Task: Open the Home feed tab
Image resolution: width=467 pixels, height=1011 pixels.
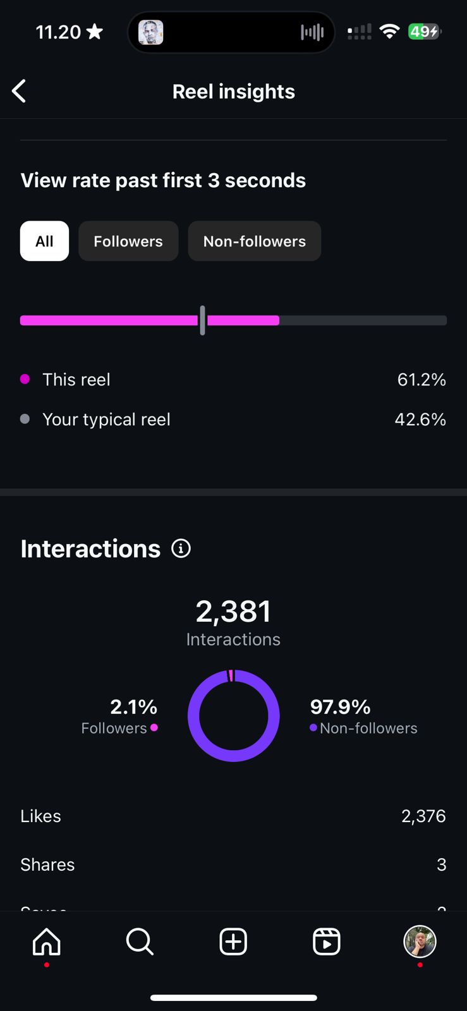Action: coord(47,941)
